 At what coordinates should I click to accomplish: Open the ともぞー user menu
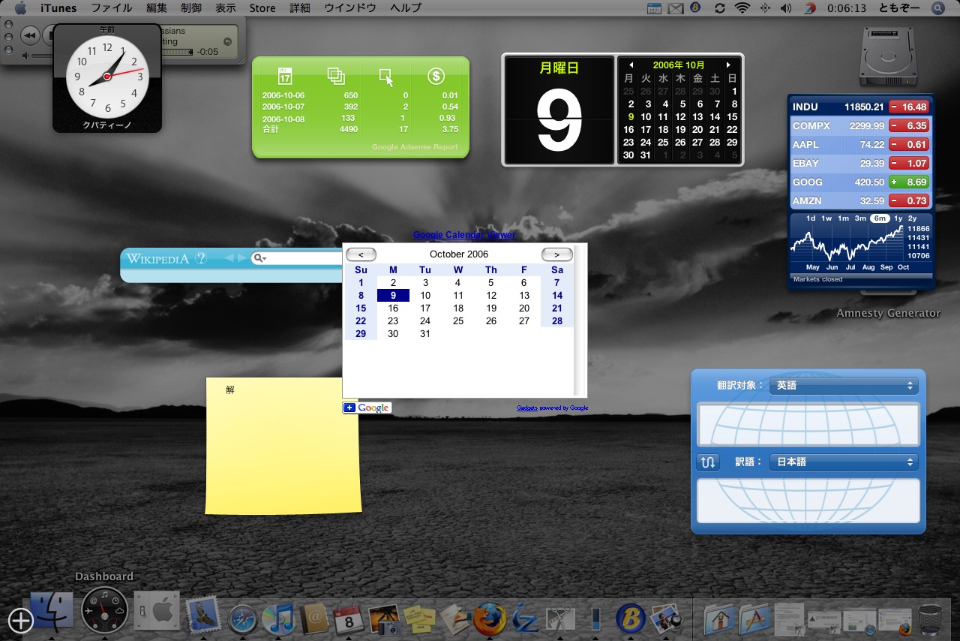(899, 8)
